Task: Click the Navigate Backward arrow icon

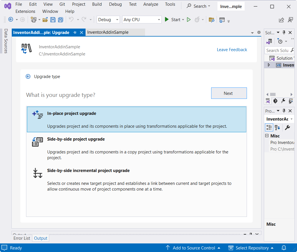Action: click(11, 19)
